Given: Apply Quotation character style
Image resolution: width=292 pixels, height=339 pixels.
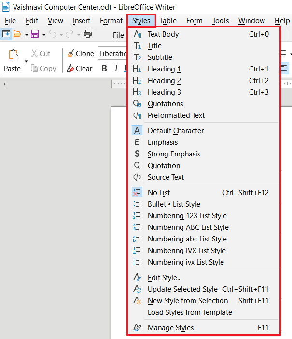Looking at the screenshot, I should (204, 166).
